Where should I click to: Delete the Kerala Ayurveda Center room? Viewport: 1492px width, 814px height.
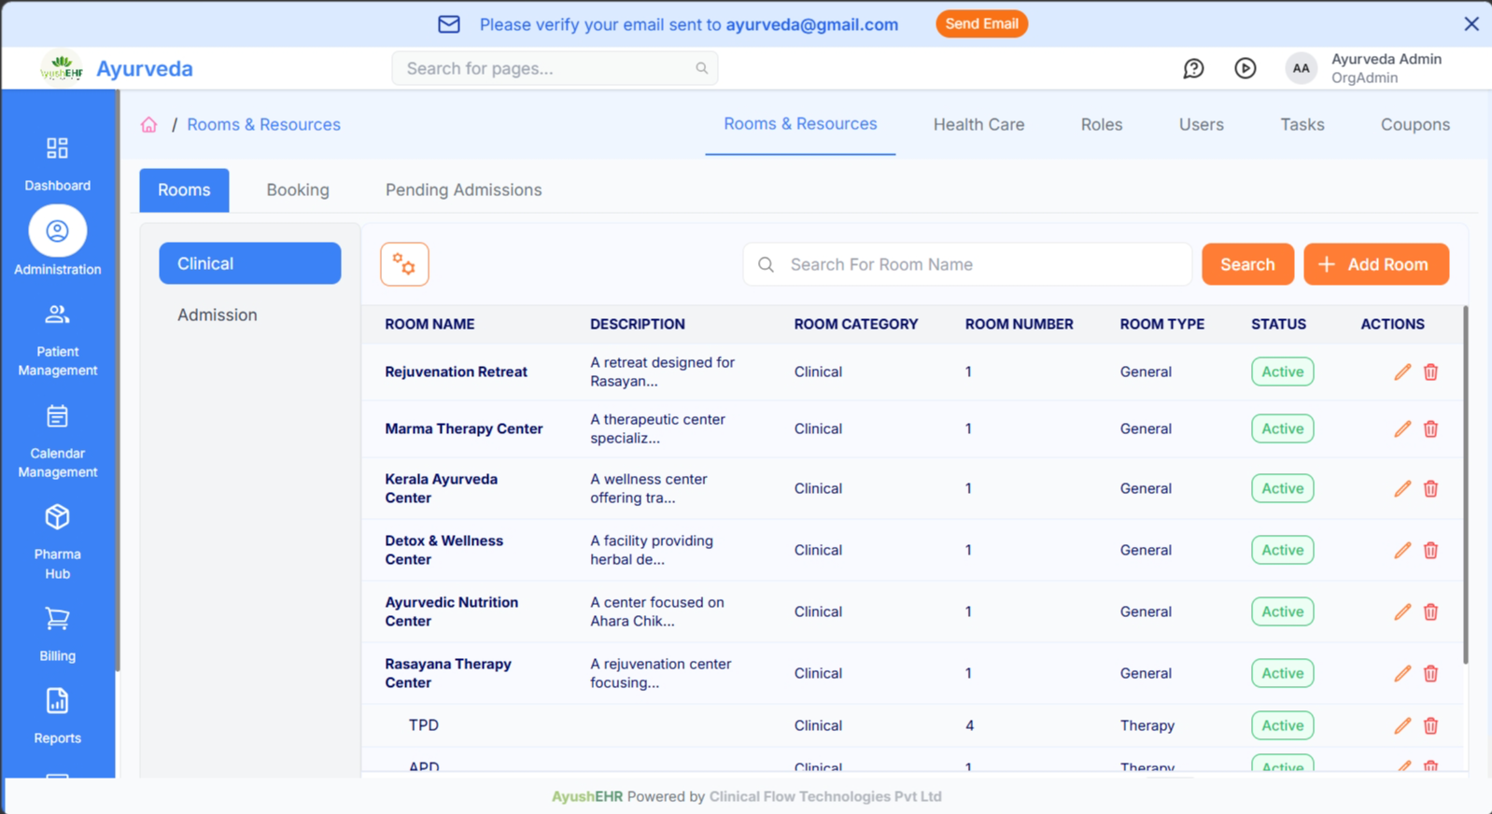(x=1430, y=488)
